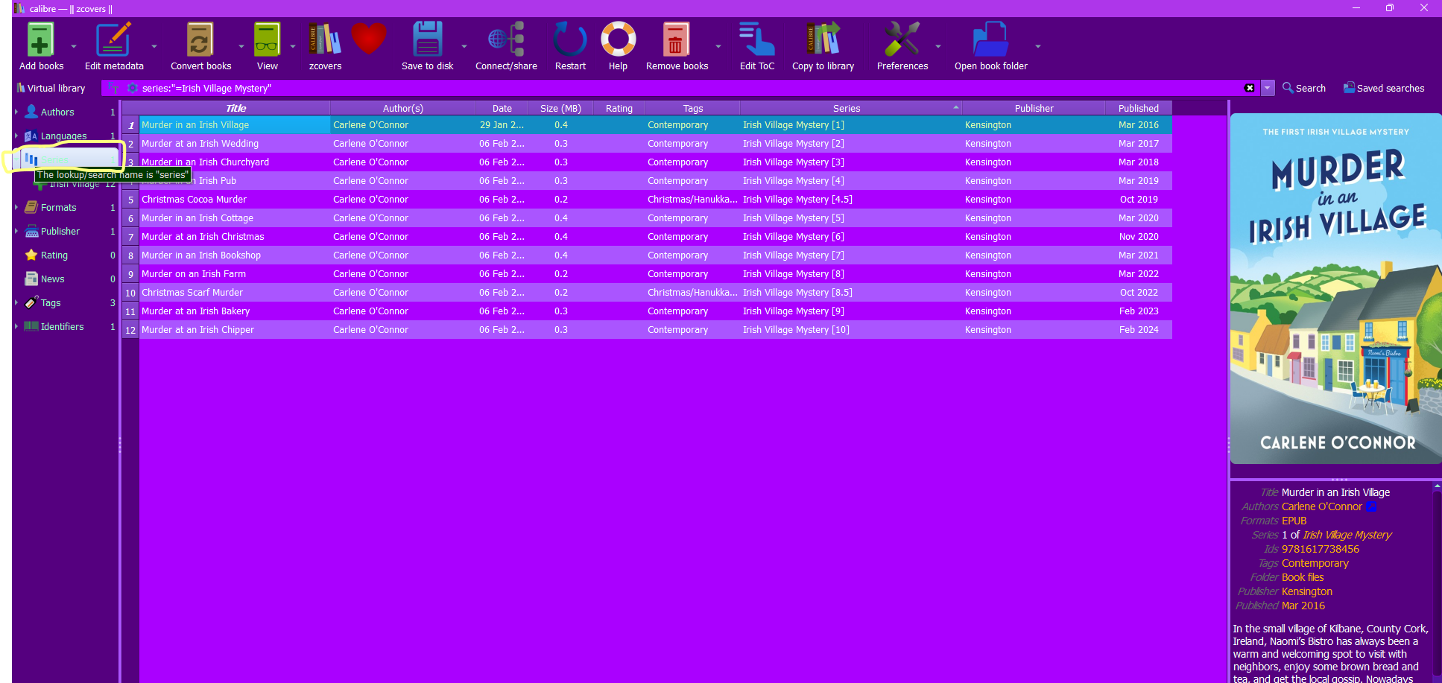The height and width of the screenshot is (683, 1442).
Task: Open the selected book with View
Action: click(x=267, y=39)
